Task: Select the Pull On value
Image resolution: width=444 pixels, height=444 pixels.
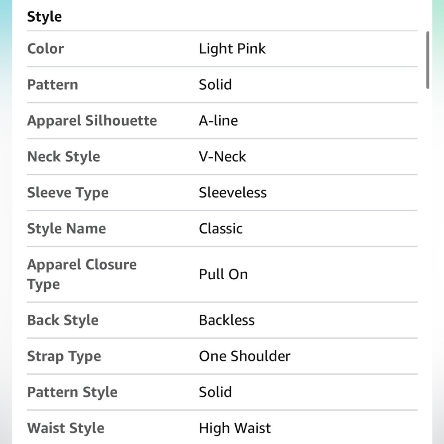Action: (x=223, y=274)
